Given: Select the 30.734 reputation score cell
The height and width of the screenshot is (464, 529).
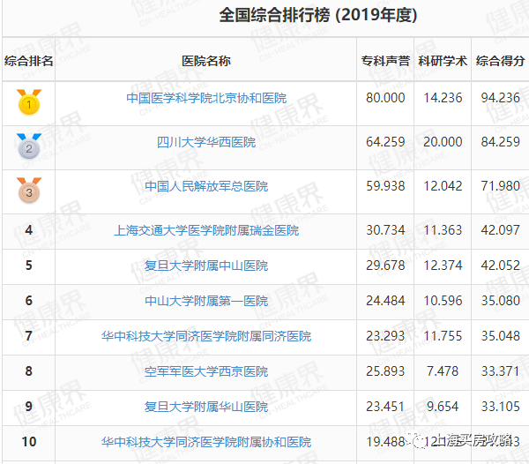Looking at the screenshot, I should 385,230.
